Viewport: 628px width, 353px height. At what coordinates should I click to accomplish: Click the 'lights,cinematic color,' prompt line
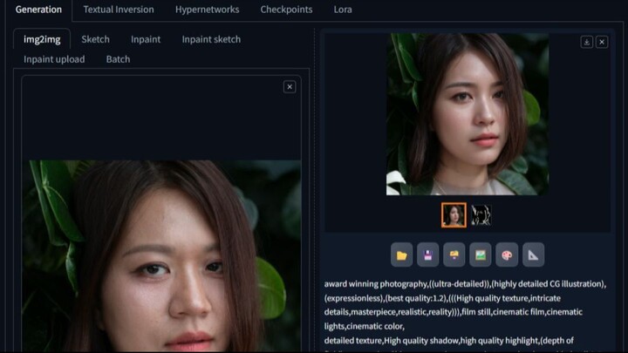(x=364, y=326)
